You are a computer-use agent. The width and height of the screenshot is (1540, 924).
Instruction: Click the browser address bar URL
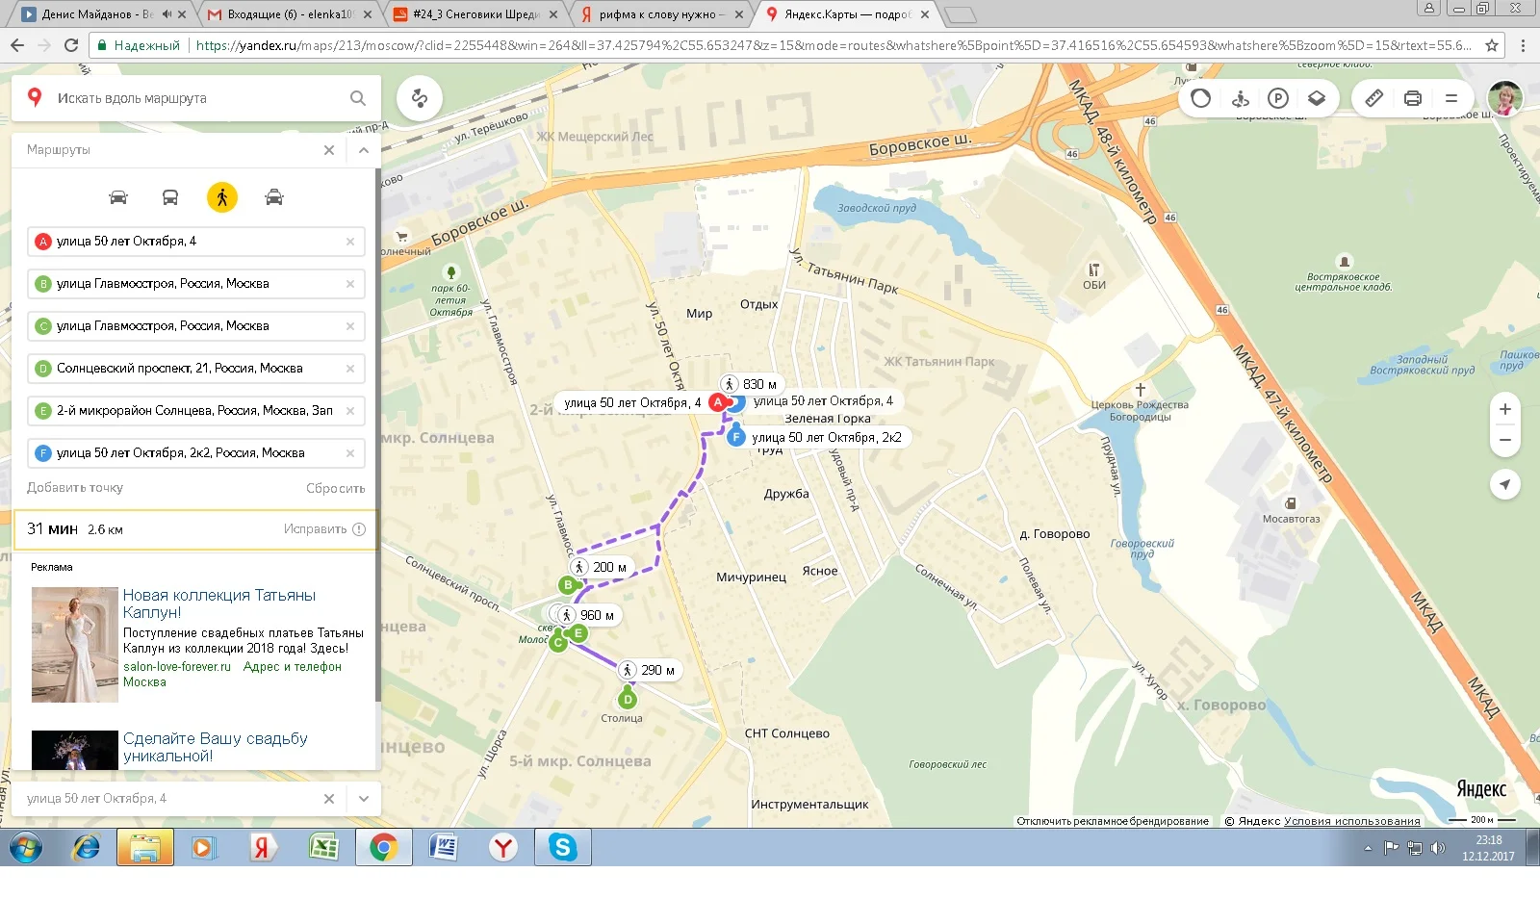pos(834,45)
